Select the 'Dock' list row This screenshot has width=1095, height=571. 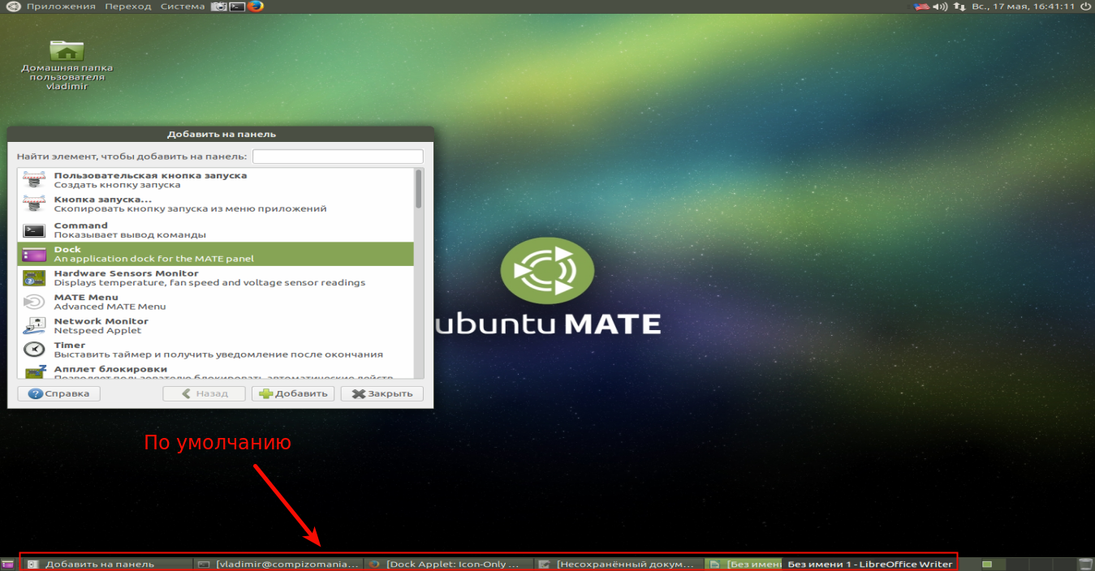tap(216, 255)
